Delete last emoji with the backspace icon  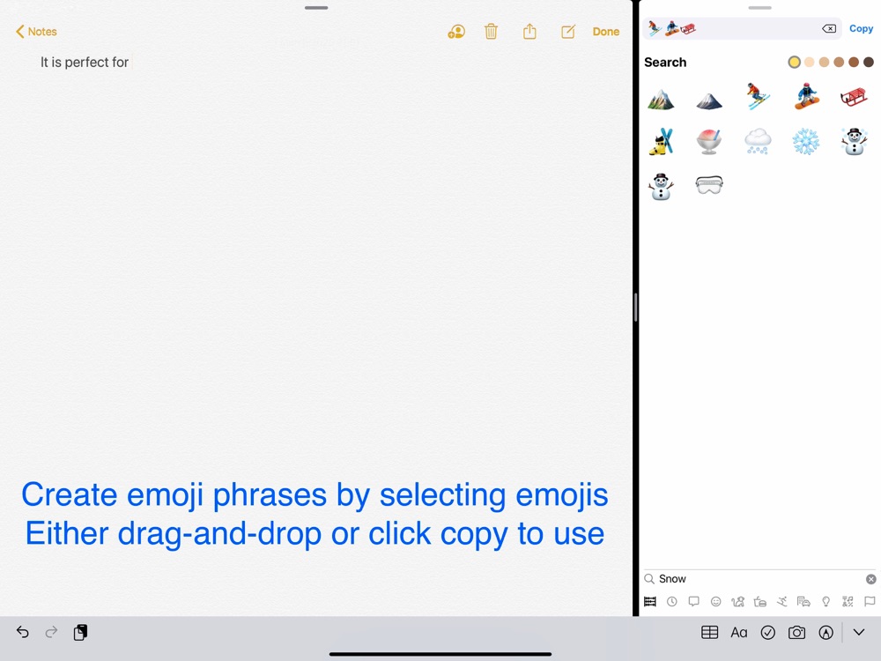tap(829, 29)
